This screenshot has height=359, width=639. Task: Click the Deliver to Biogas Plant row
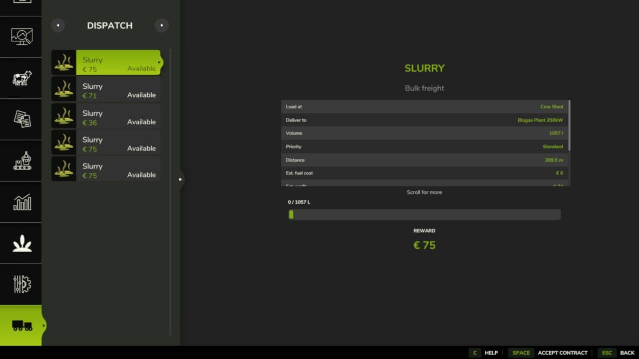[424, 120]
